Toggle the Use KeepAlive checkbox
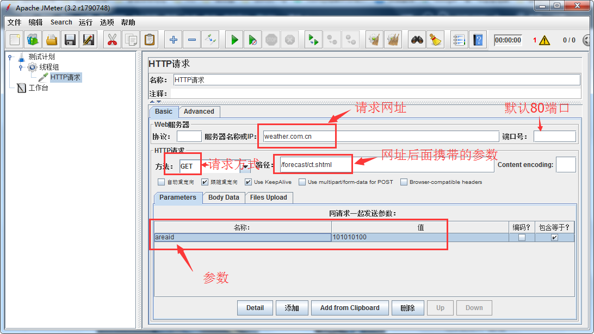This screenshot has width=594, height=334. tap(248, 182)
